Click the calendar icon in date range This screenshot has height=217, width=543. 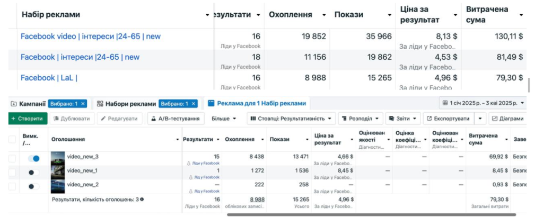pos(445,103)
